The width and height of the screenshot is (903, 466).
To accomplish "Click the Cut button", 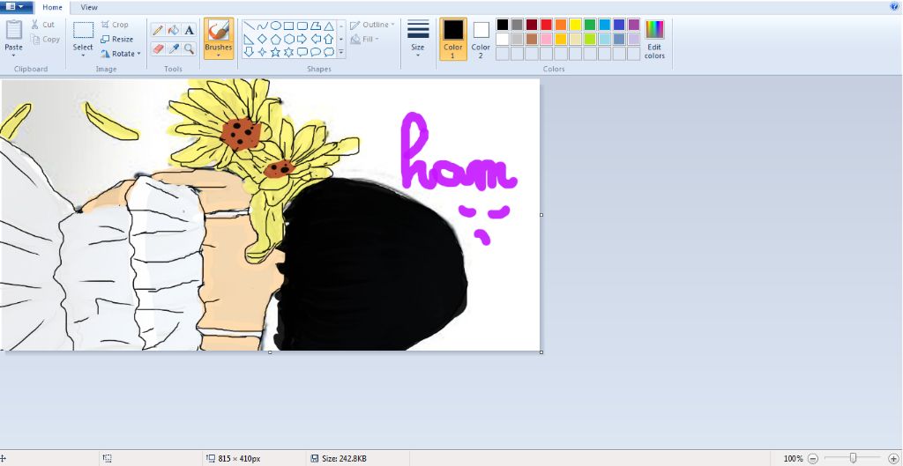I will pyautogui.click(x=43, y=25).
